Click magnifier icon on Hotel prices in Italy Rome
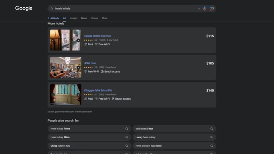The width and height of the screenshot is (274, 154). click(x=211, y=146)
